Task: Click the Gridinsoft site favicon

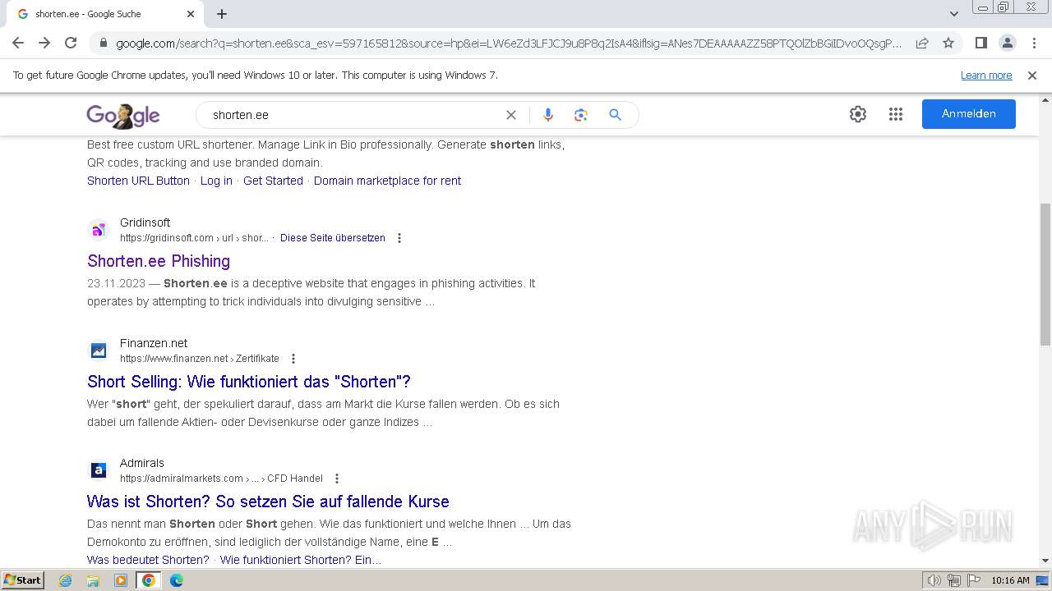Action: [x=99, y=230]
